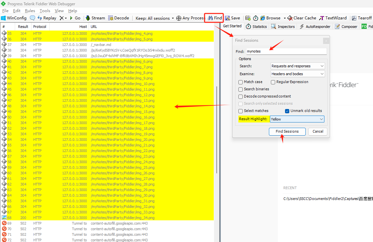
Task: Sort sessions by URL column header
Action: [151, 27]
